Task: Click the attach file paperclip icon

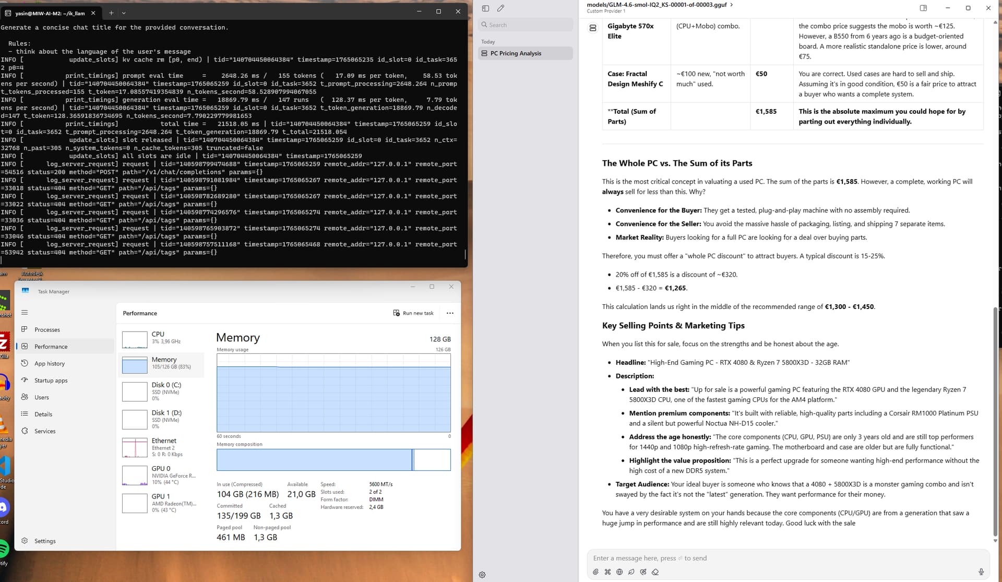Action: tap(595, 572)
